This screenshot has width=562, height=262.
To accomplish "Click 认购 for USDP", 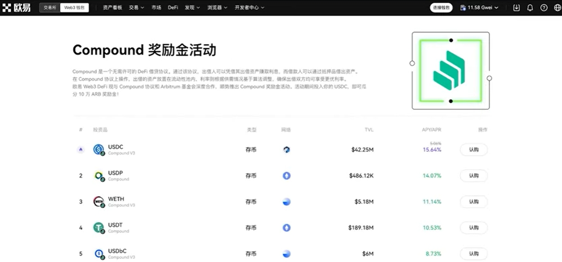I will 474,176.
